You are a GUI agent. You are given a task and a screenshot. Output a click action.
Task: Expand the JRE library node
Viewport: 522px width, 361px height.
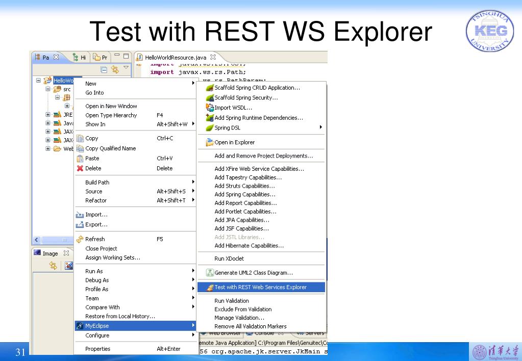pyautogui.click(x=48, y=114)
